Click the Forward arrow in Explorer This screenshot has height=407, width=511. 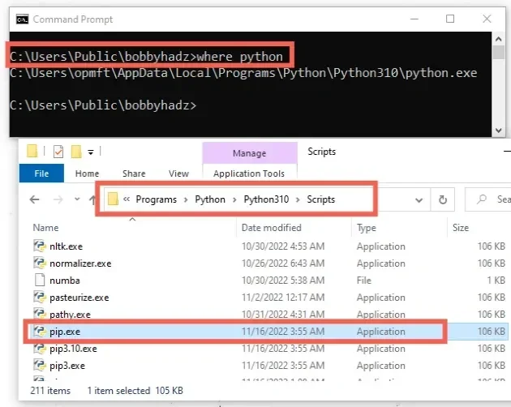pos(58,199)
